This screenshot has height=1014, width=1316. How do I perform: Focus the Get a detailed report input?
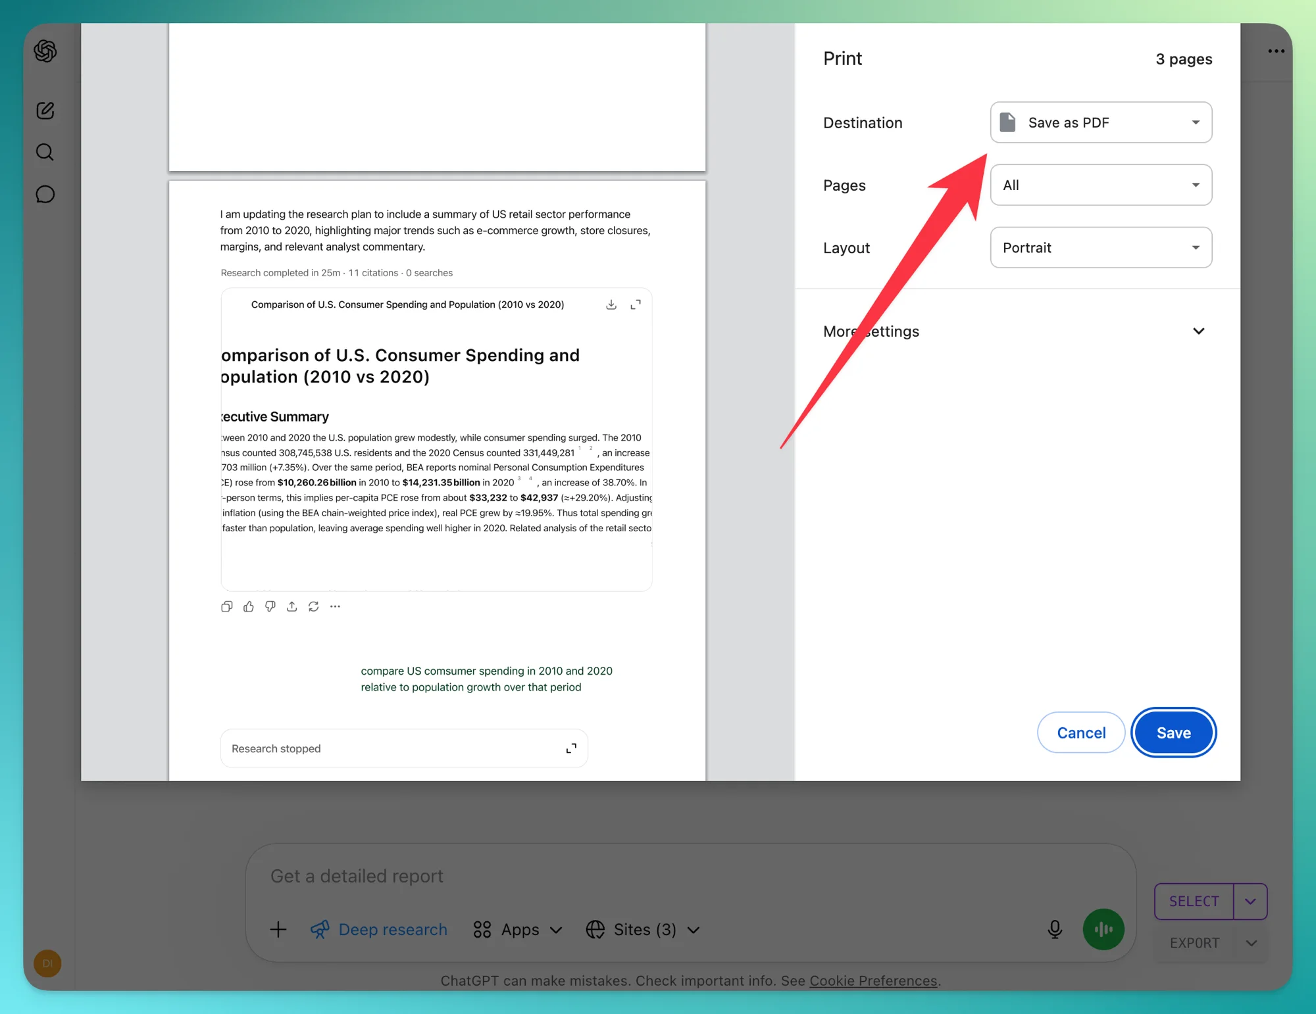(x=691, y=876)
